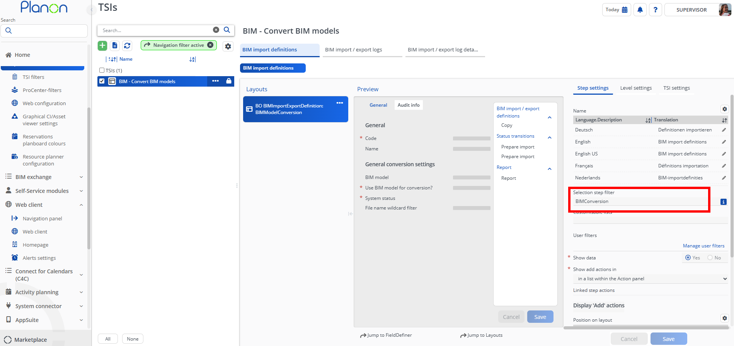Open ProCenter-filters

pyautogui.click(x=42, y=90)
